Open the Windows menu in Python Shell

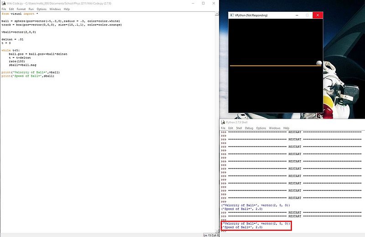pos(275,128)
